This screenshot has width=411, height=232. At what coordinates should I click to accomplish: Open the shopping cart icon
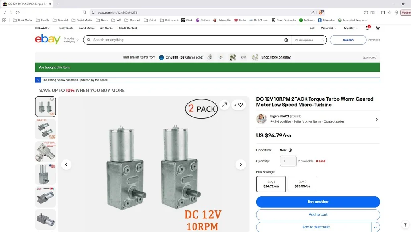coord(378,28)
